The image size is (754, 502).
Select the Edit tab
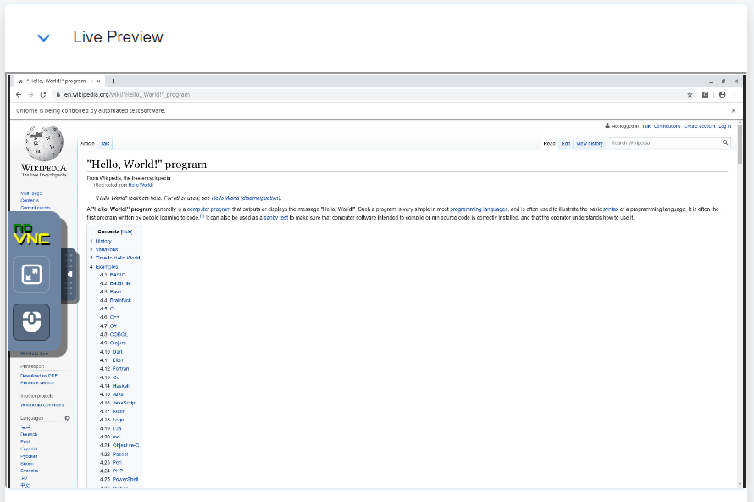tap(566, 143)
